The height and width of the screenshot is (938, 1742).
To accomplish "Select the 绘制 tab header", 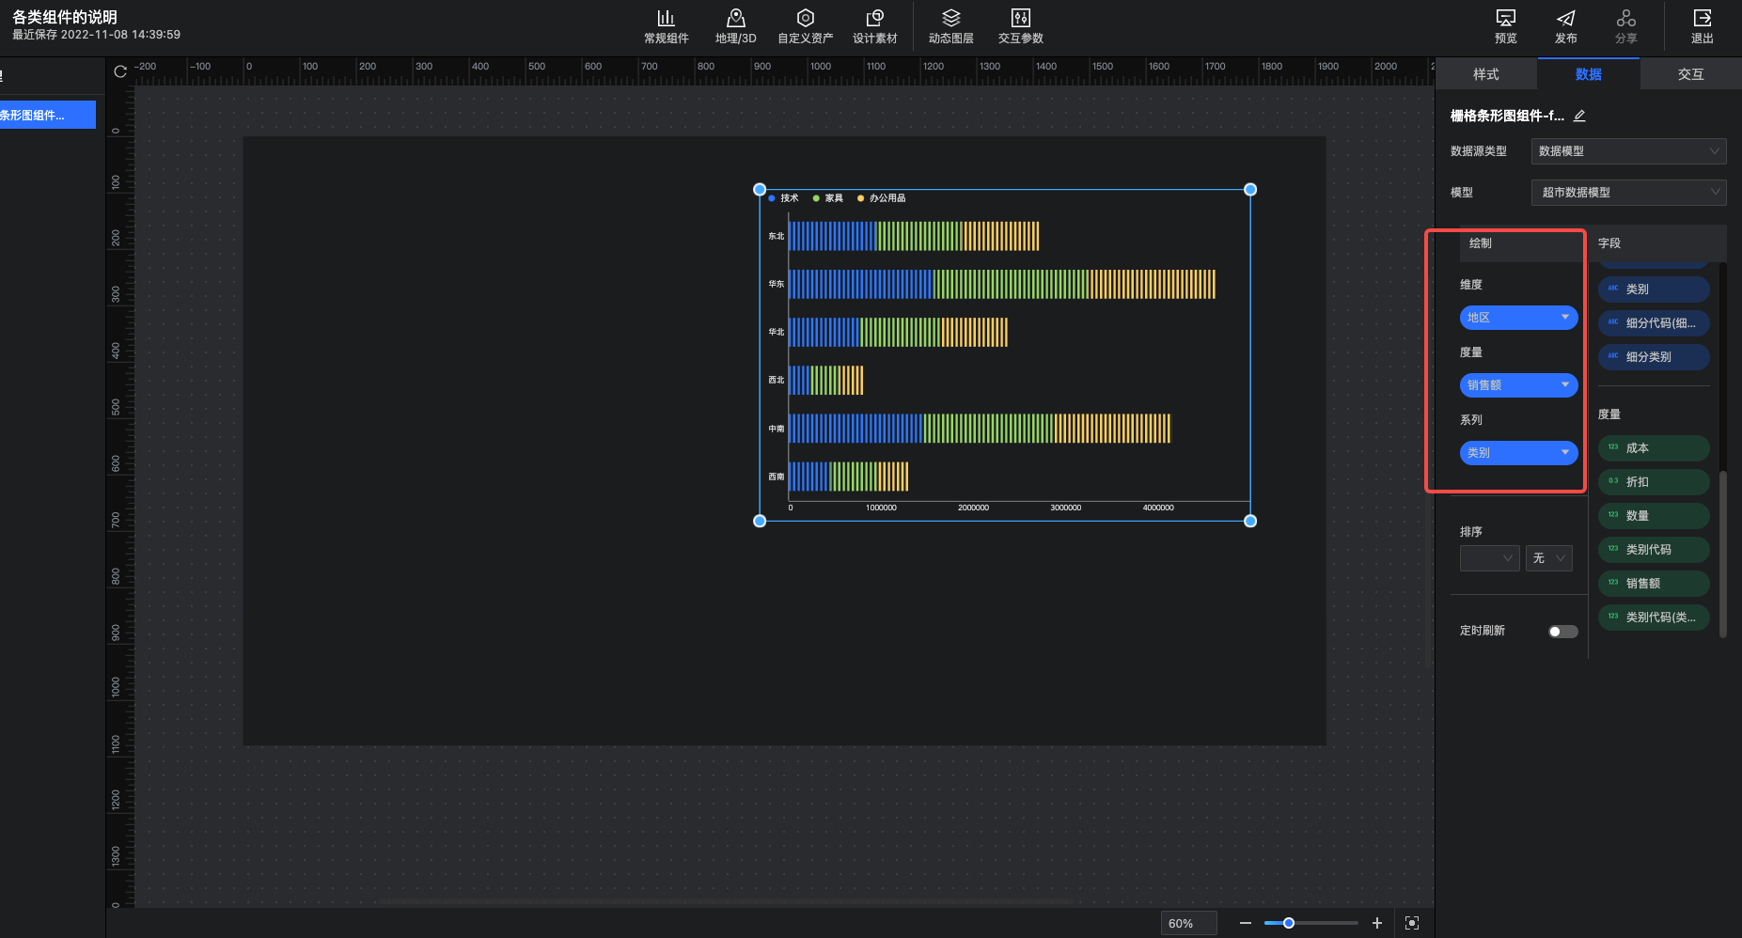I will 1481,243.
